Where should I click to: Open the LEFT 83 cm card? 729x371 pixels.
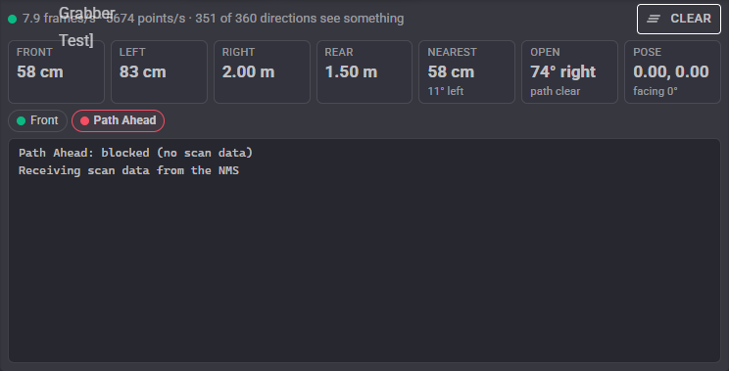click(x=159, y=72)
